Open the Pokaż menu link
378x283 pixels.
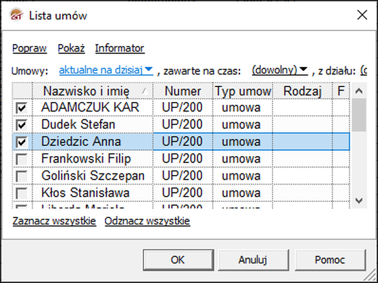click(x=72, y=48)
